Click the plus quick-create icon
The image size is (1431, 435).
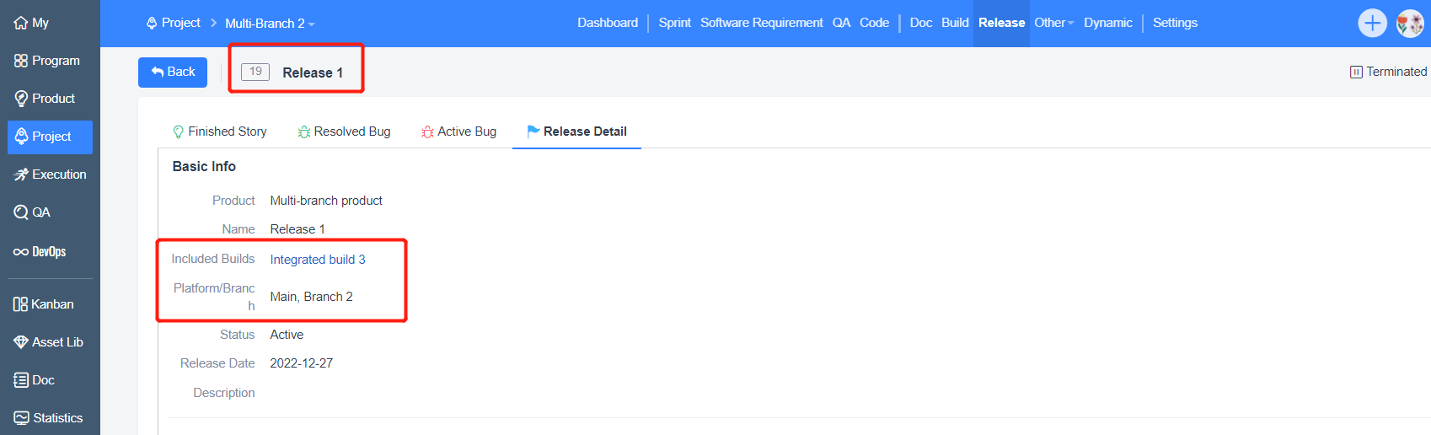1372,23
